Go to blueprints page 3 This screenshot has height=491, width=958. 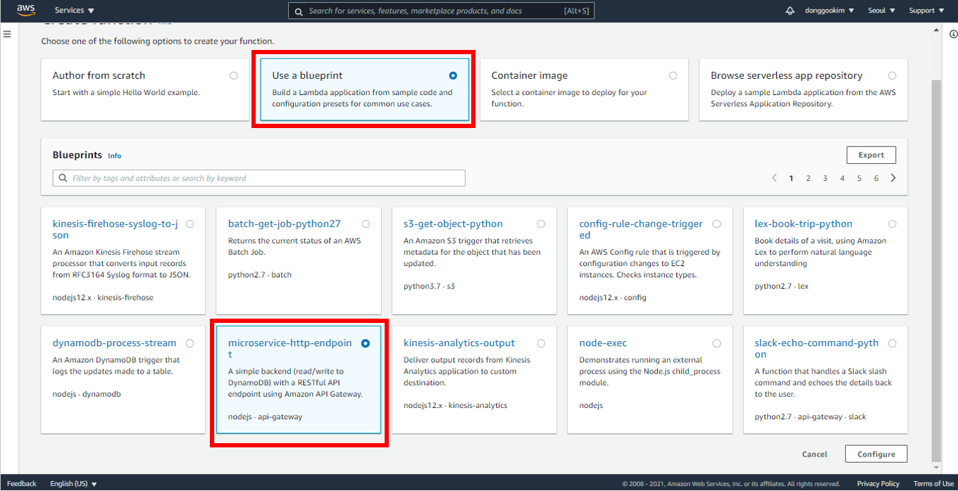[x=825, y=179]
